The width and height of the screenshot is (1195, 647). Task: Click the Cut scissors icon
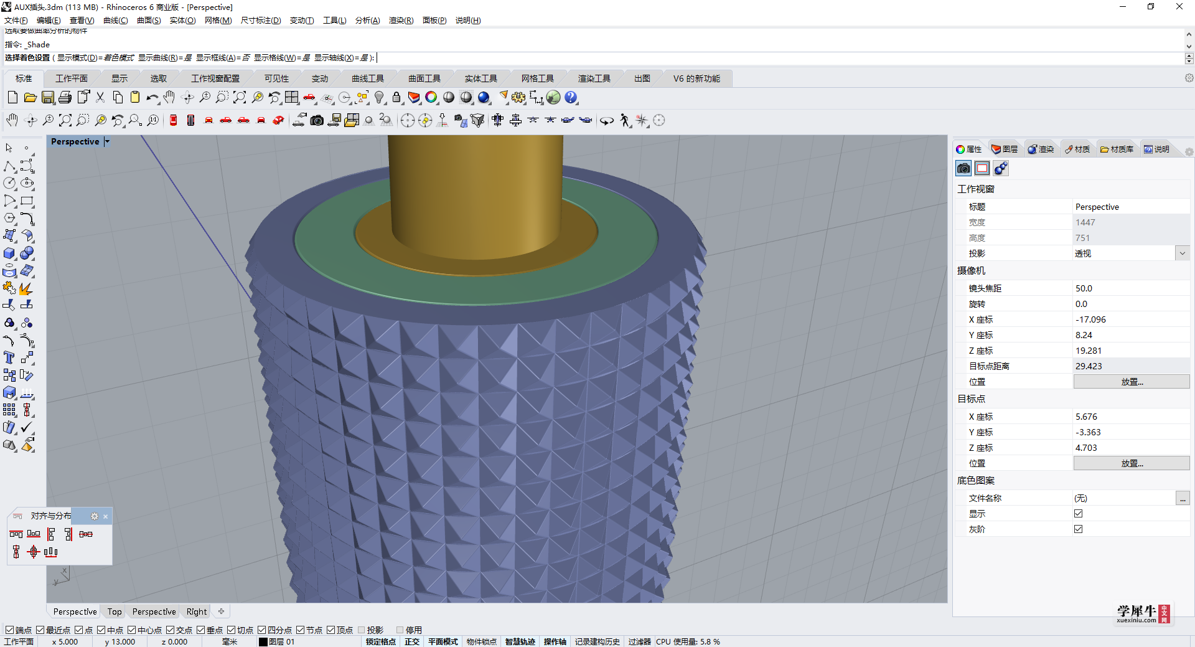point(100,97)
